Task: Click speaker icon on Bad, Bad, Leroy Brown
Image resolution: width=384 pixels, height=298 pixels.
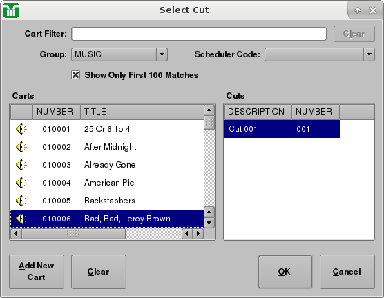Action: pos(21,219)
